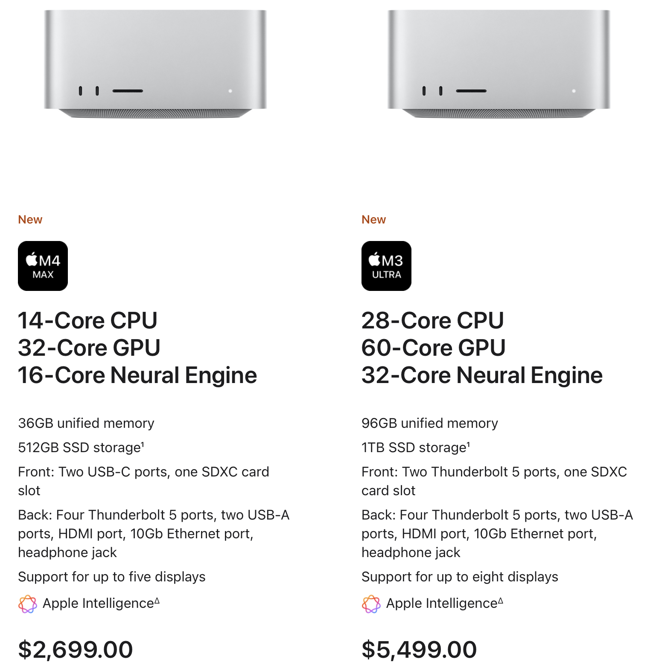Click the 96GB unified memory text

(429, 423)
